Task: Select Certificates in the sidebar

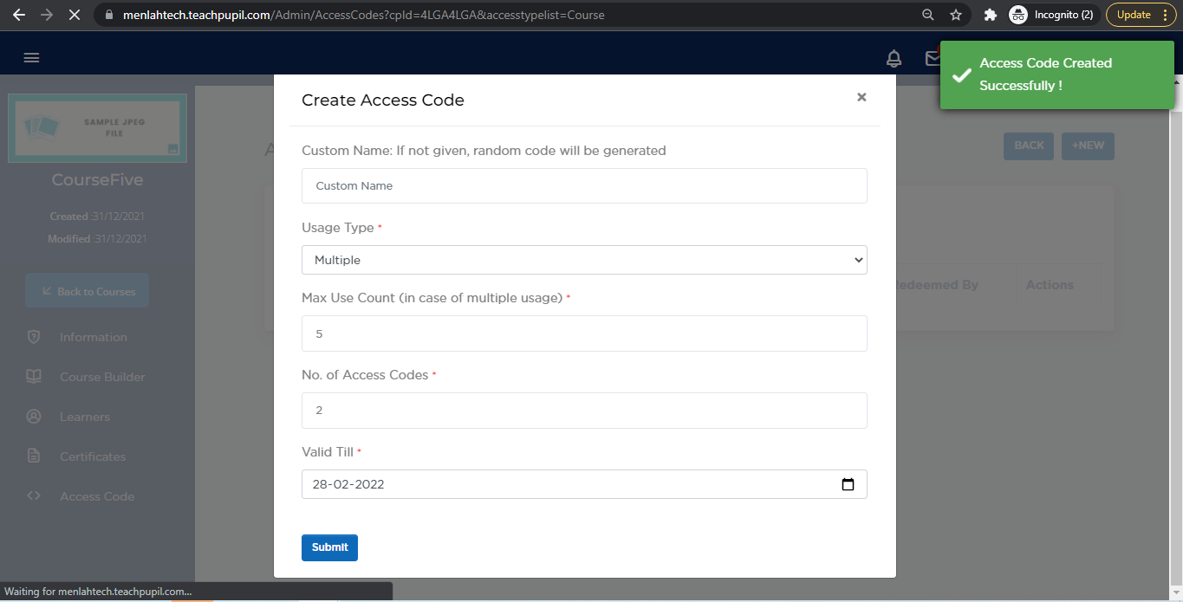Action: point(93,457)
